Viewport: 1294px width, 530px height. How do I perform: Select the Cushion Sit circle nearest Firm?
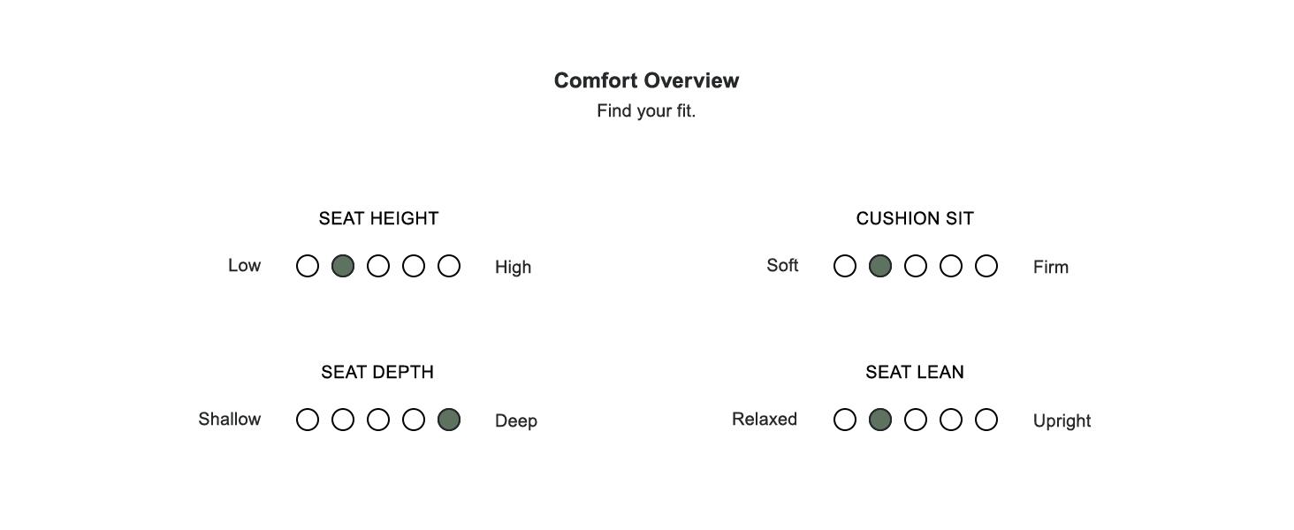tap(986, 266)
